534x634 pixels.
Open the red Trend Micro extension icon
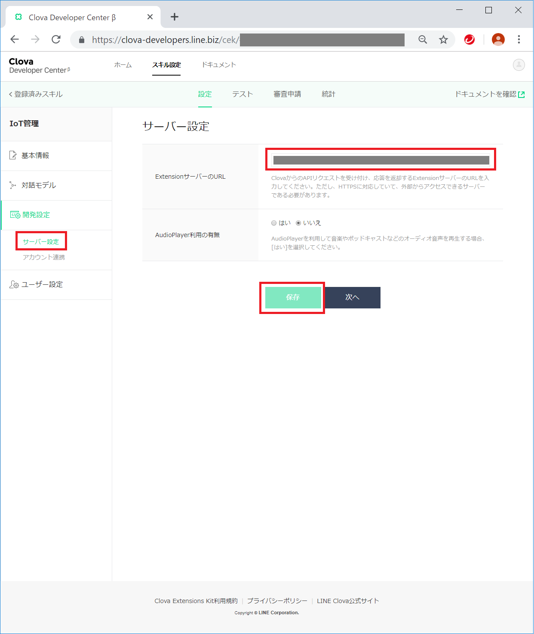[x=470, y=40]
